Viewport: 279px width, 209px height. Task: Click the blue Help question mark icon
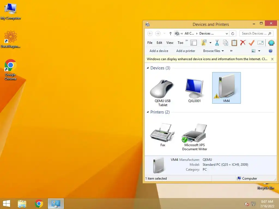pos(271,51)
